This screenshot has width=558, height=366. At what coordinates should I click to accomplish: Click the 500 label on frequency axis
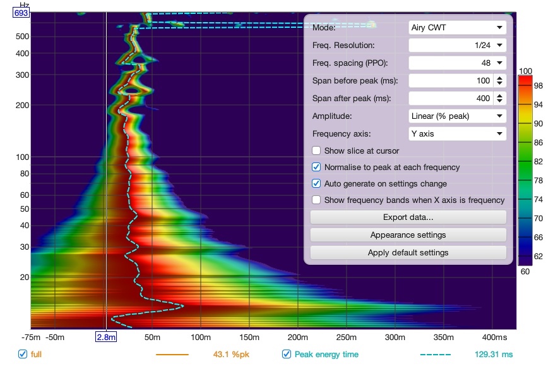[23, 37]
